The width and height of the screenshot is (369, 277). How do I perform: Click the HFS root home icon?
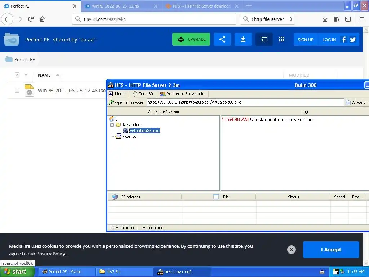coord(112,119)
